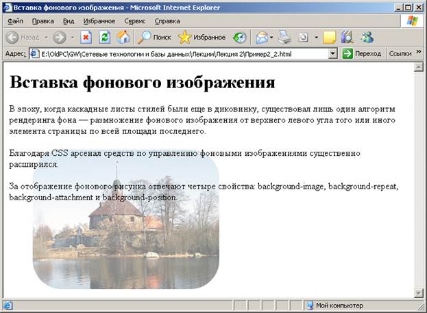427x313 pixels.
Task: Click the text background-attachment и background-position
Action: tap(93, 198)
